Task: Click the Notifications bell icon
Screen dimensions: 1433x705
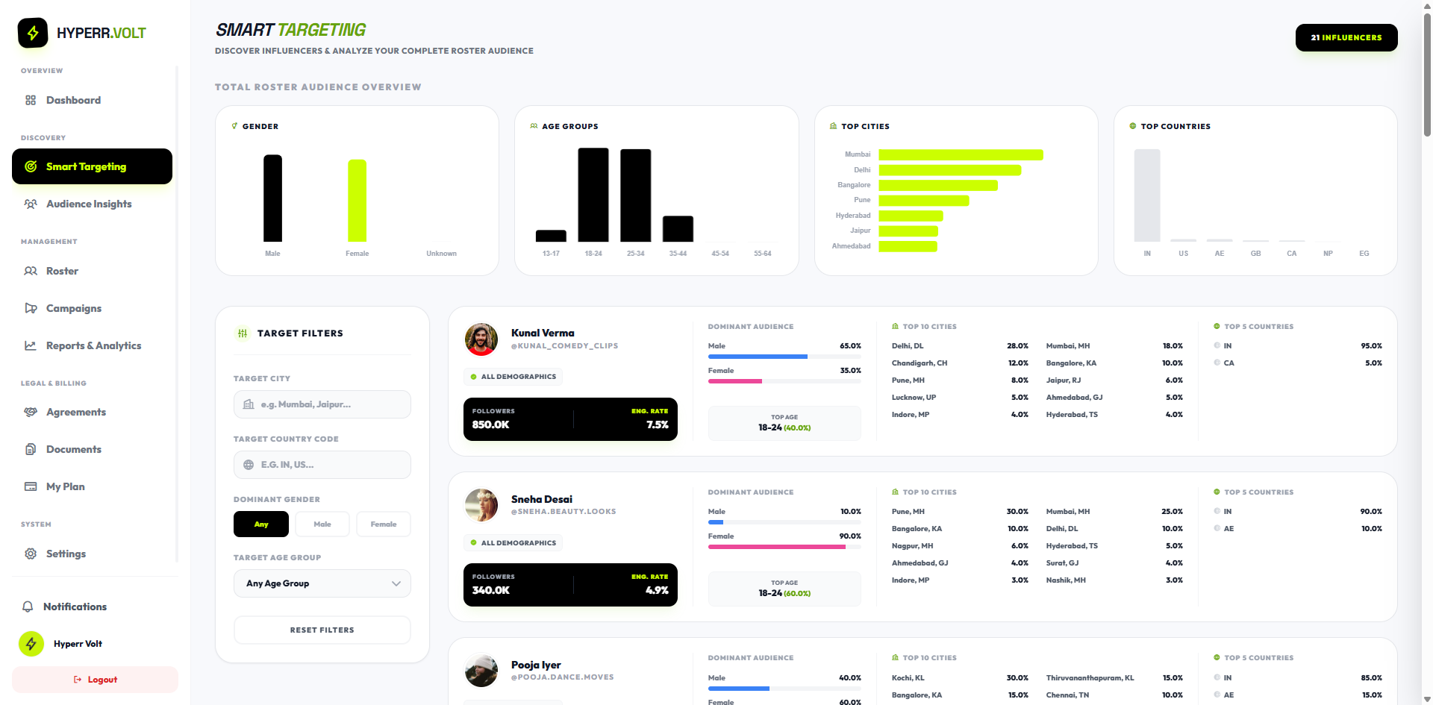Action: [28, 607]
